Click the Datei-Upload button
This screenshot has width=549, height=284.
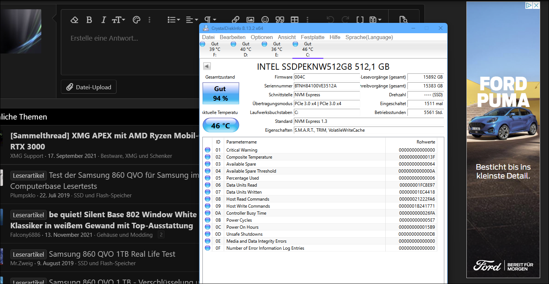(88, 87)
